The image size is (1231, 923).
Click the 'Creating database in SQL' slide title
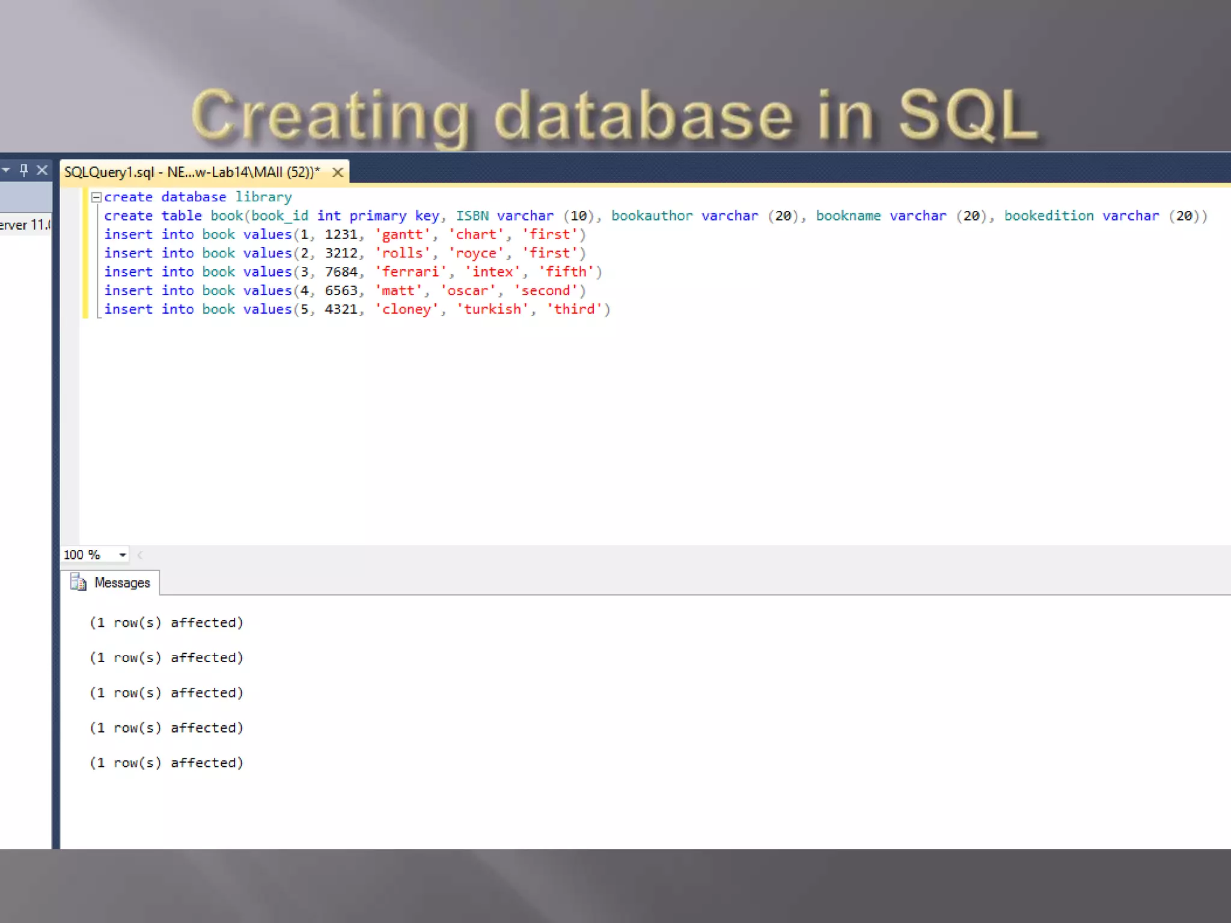614,115
